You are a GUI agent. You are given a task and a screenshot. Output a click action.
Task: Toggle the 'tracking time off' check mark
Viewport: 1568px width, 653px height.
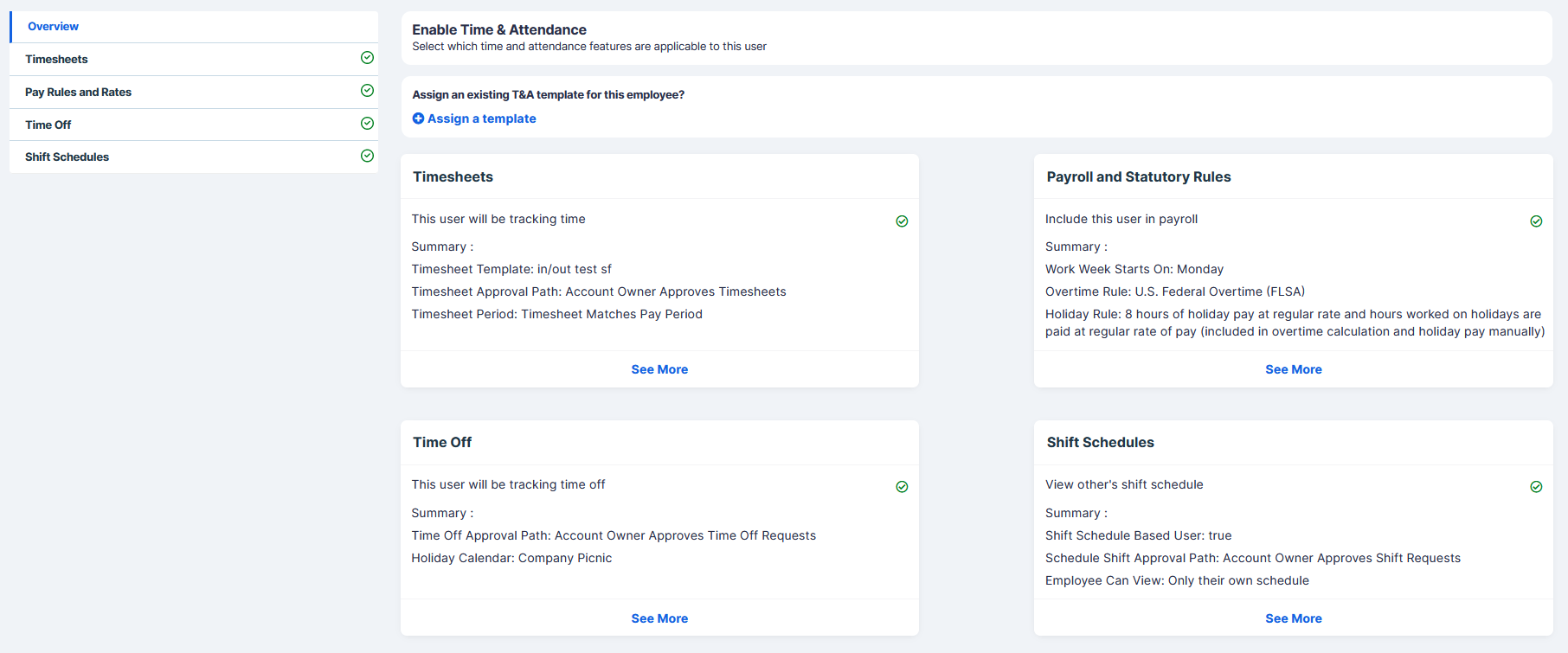pos(902,487)
